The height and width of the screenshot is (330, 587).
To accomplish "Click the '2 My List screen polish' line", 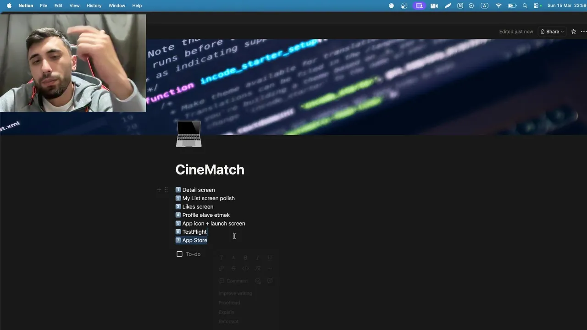I will click(205, 198).
